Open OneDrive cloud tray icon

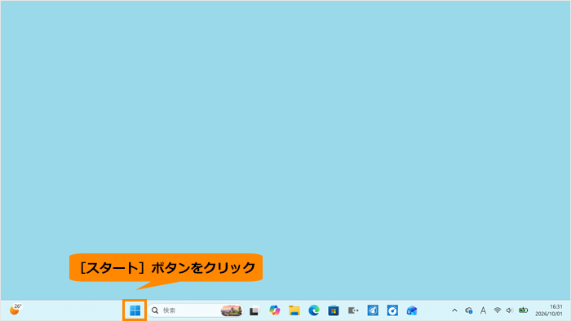click(469, 310)
